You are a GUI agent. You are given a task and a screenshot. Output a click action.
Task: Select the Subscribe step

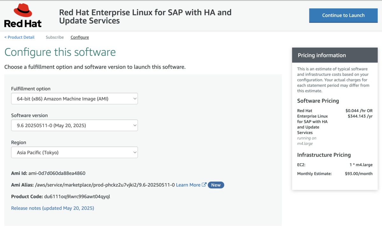click(55, 37)
